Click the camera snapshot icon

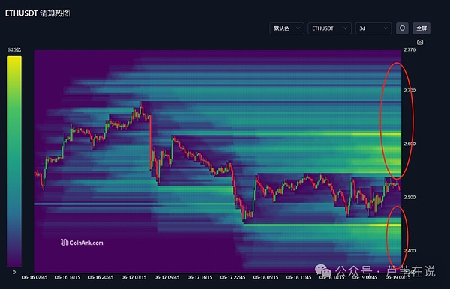tap(420, 43)
